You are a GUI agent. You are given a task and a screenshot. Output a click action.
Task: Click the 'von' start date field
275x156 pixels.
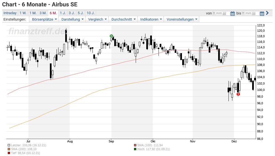pos(221,13)
